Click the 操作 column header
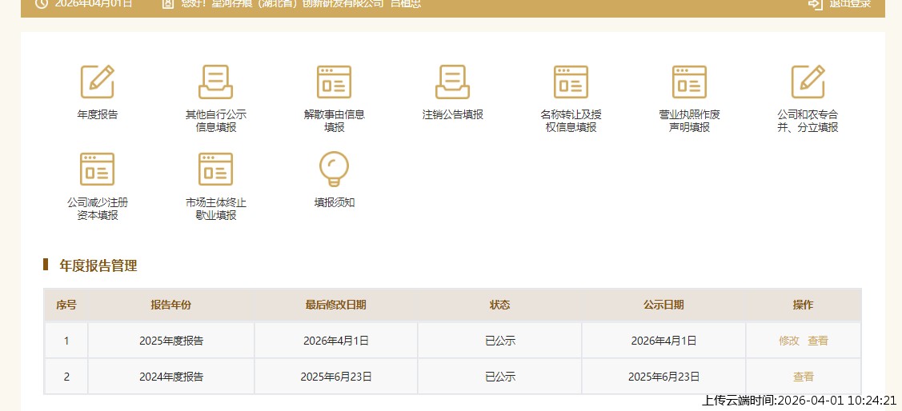 click(x=803, y=305)
